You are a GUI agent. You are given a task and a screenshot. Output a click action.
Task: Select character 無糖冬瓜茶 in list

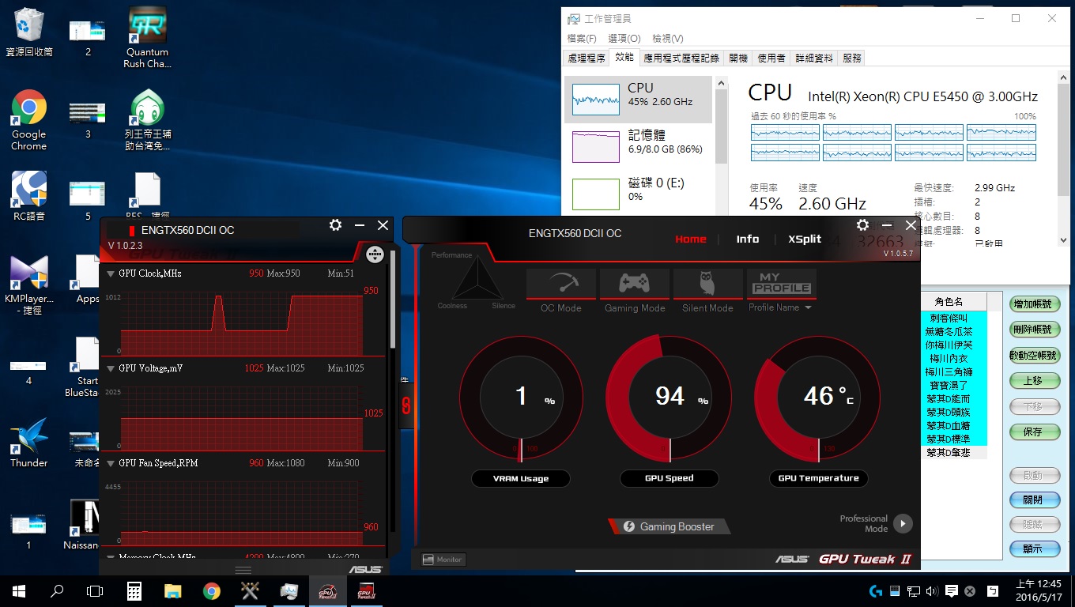[x=949, y=331]
